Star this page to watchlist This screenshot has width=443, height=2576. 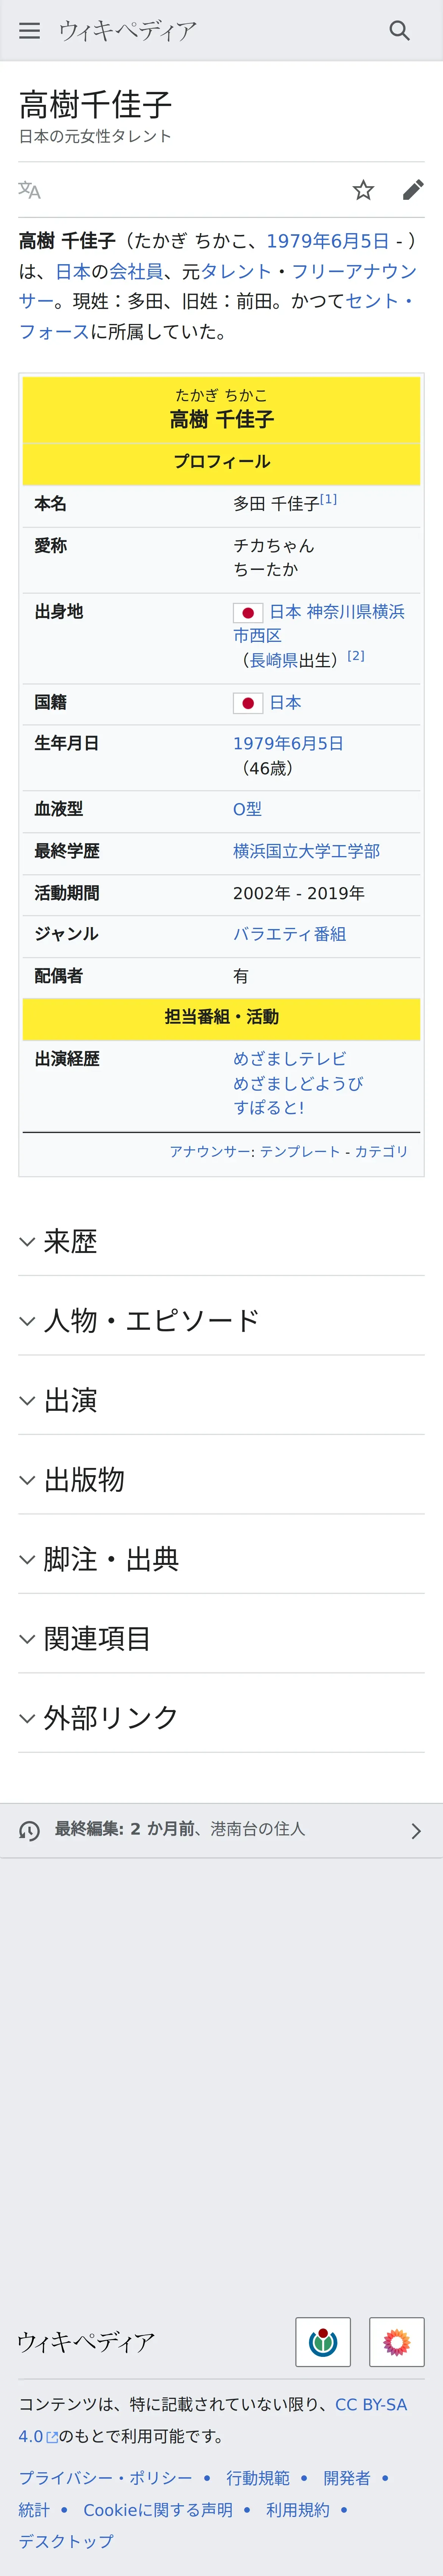pos(363,190)
